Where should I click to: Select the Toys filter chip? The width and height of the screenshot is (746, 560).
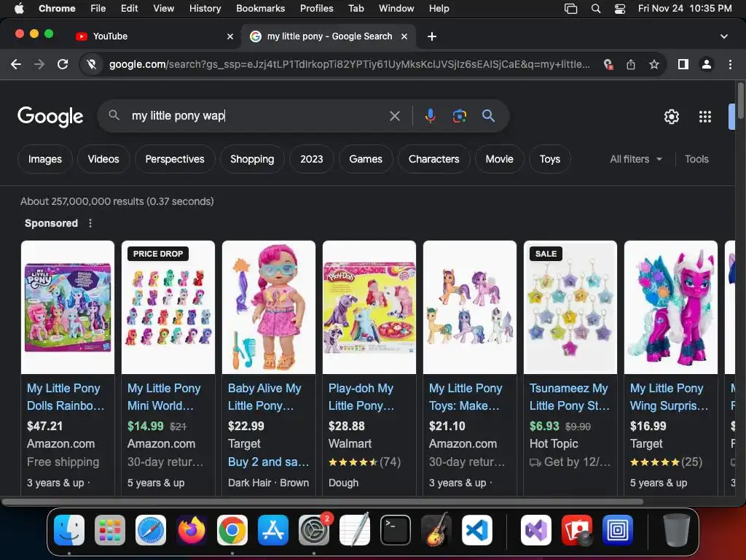pyautogui.click(x=550, y=159)
